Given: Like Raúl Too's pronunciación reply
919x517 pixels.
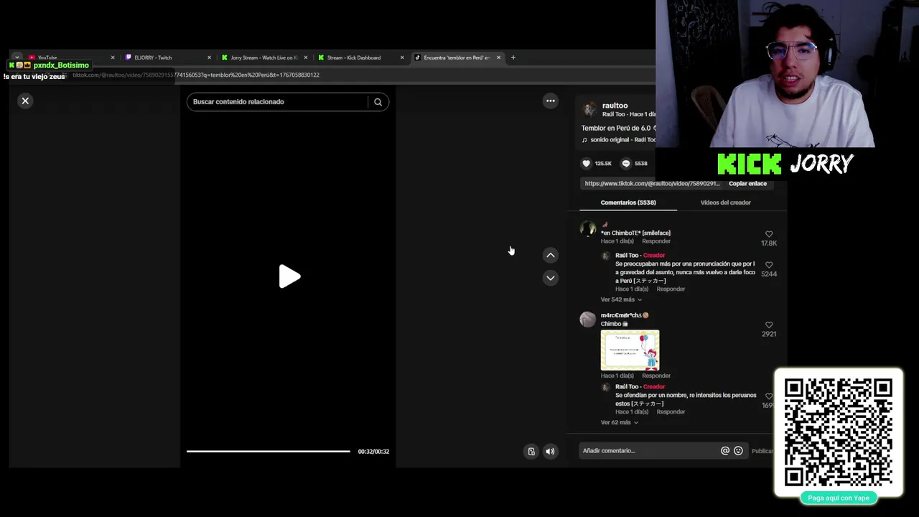Looking at the screenshot, I should point(769,265).
